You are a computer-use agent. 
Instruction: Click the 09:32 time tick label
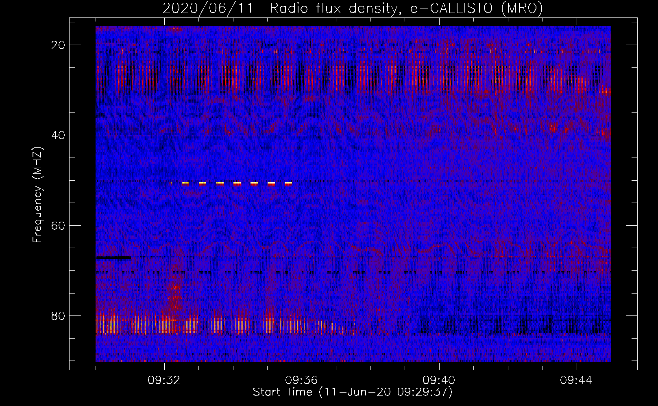click(164, 380)
